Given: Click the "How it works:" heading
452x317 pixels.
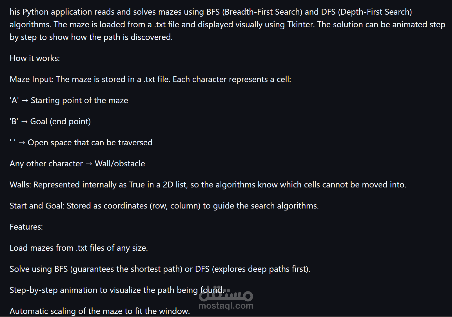Looking at the screenshot, I should point(35,58).
